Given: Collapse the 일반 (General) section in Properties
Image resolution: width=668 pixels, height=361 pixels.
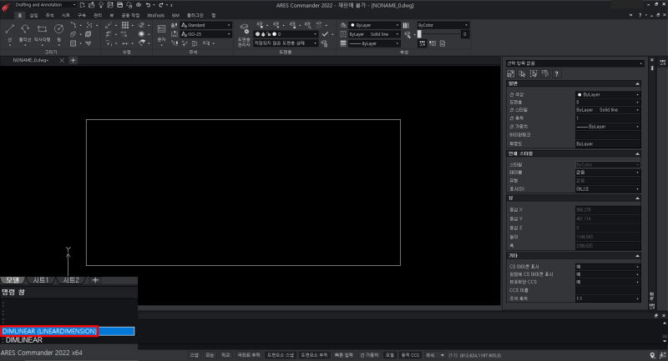Looking at the screenshot, I should click(637, 83).
